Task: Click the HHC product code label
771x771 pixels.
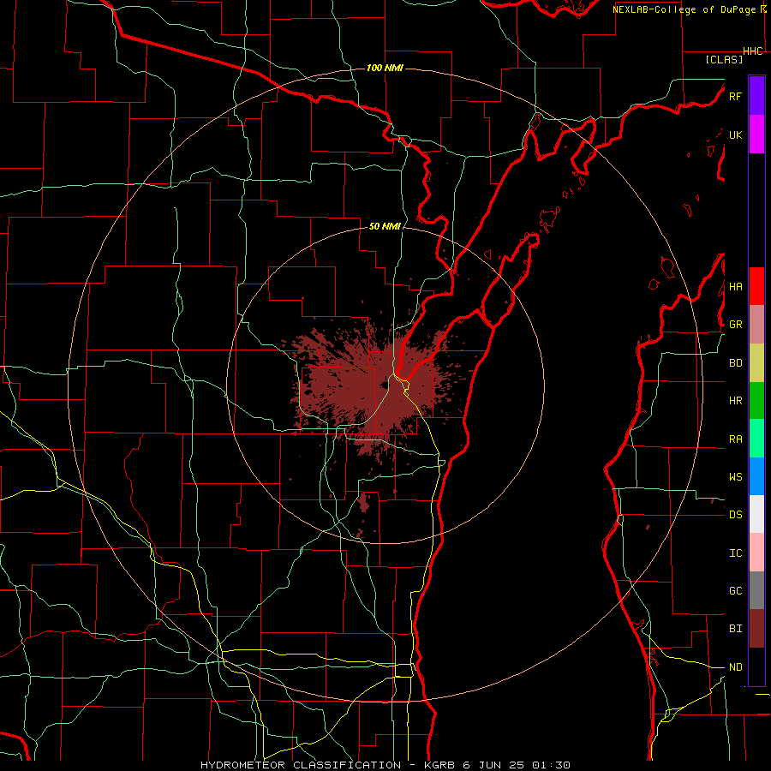Action: 753,51
